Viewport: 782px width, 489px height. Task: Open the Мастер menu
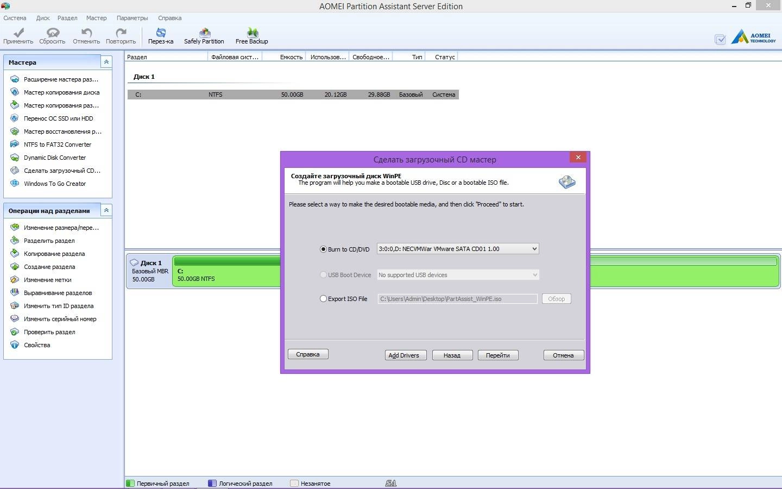click(x=96, y=18)
